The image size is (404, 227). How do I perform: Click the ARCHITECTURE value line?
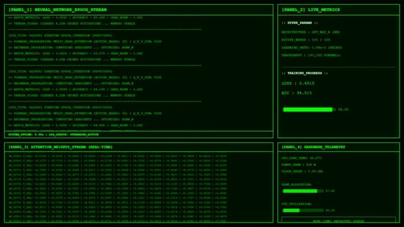point(311,32)
